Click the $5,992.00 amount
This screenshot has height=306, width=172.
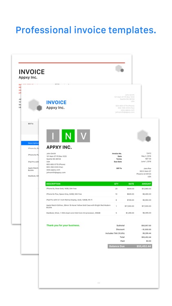point(147,200)
